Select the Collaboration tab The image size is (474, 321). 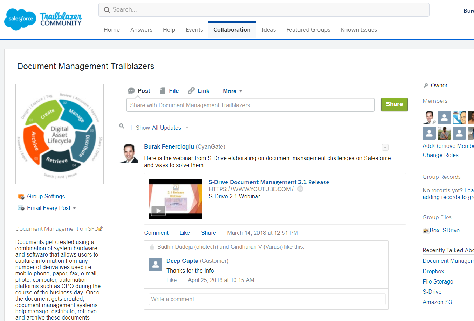tap(232, 30)
